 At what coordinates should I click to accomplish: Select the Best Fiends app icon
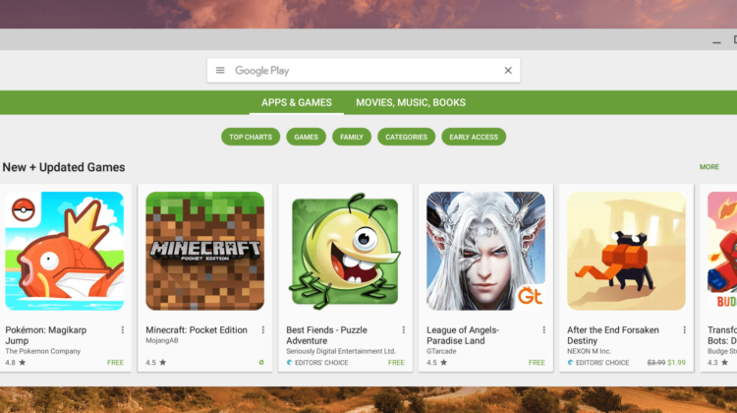tap(345, 251)
